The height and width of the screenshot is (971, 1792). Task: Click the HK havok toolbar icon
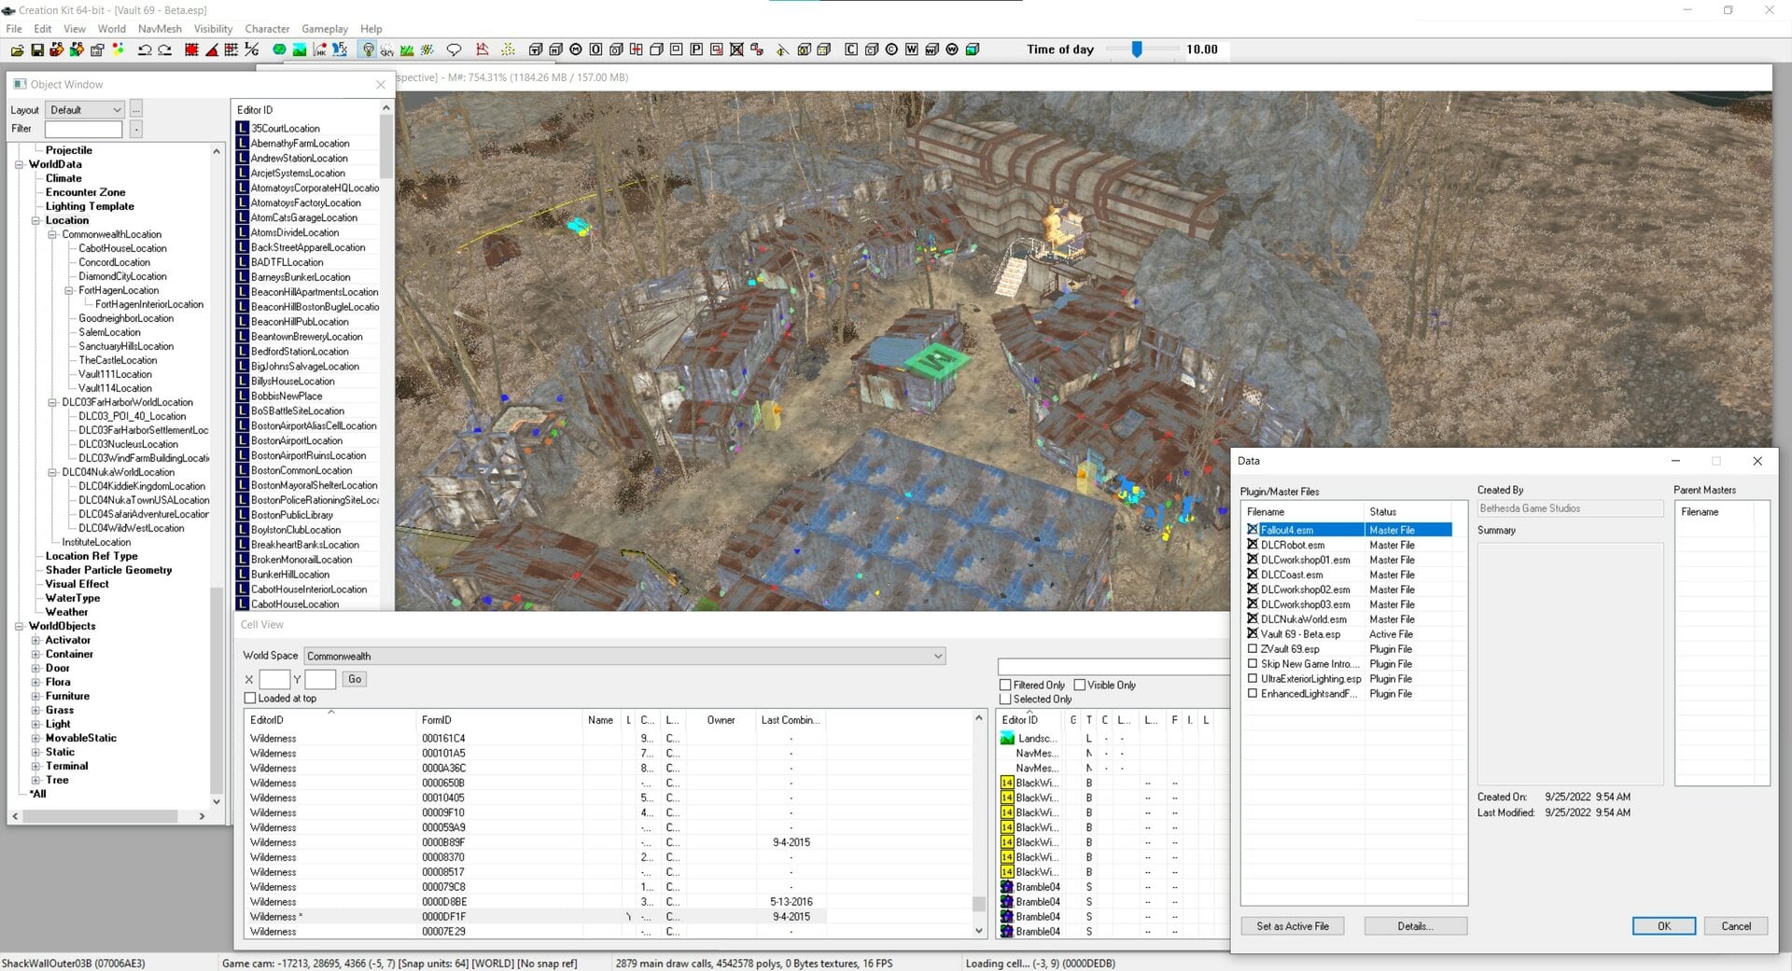tap(319, 49)
